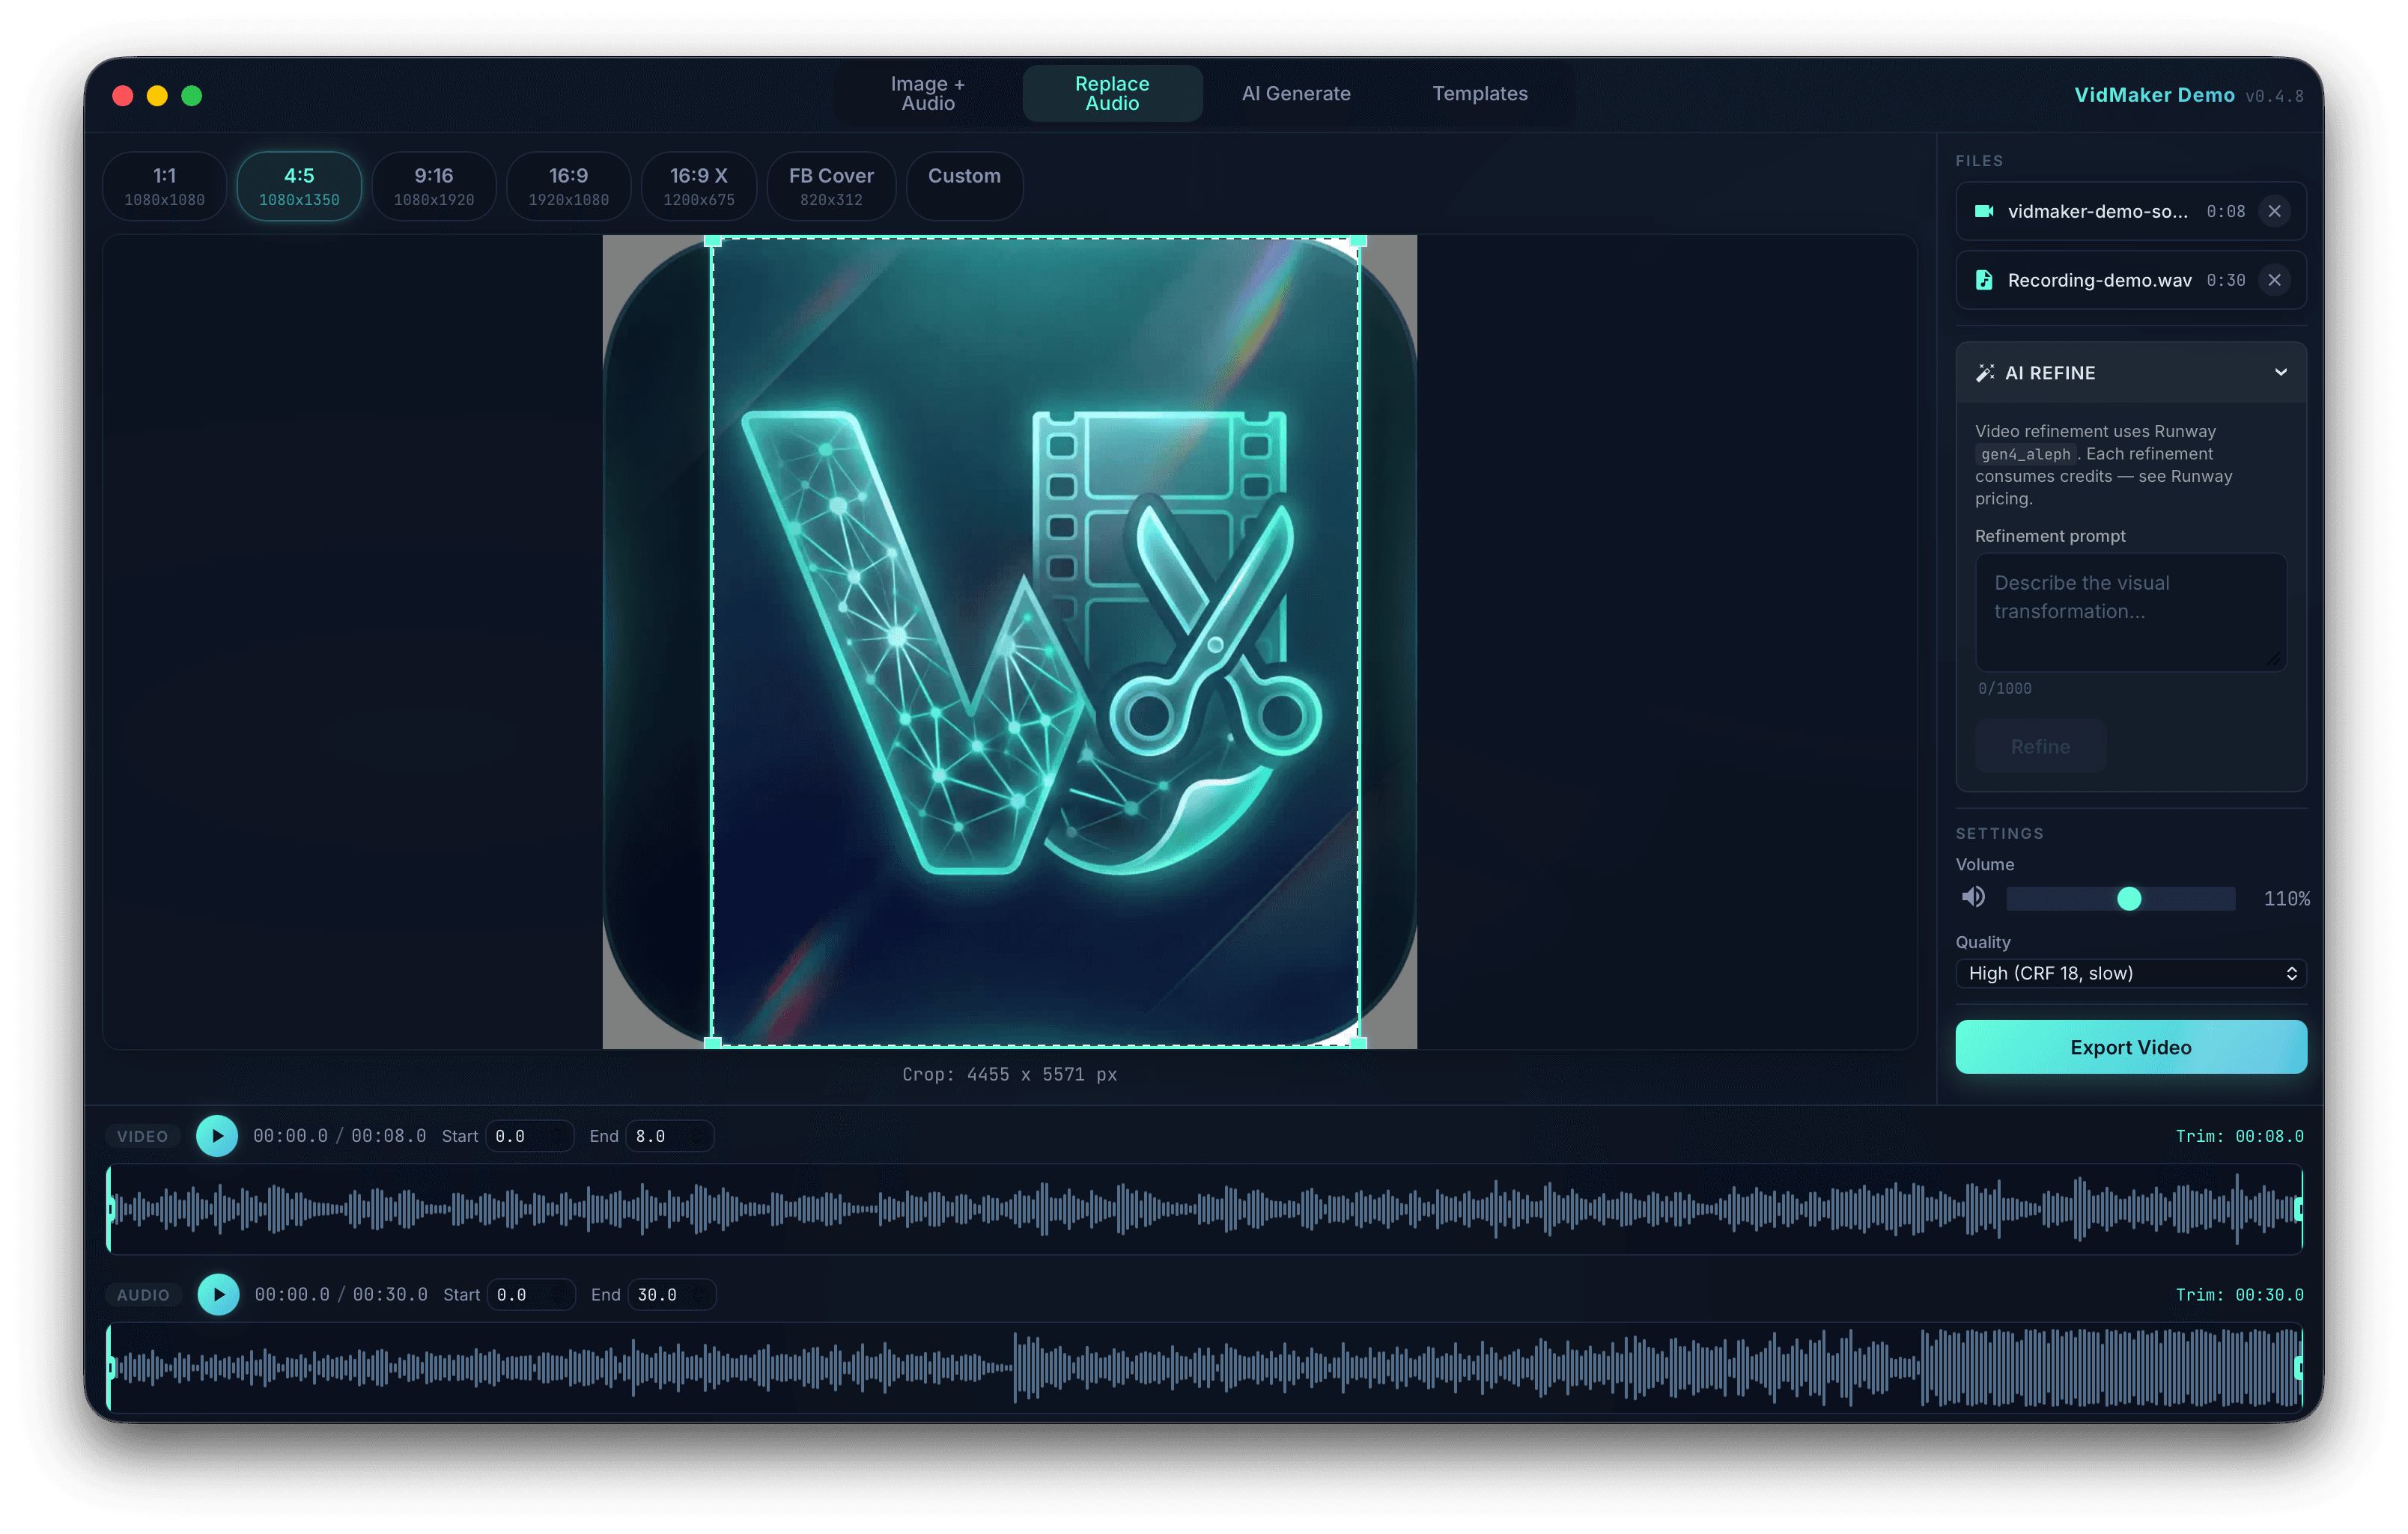Play the audio track preview

(218, 1294)
